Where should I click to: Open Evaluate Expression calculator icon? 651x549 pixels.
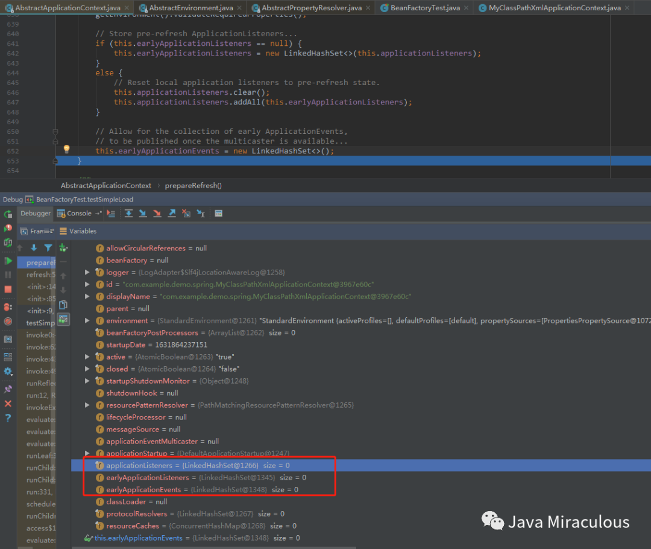coord(218,214)
